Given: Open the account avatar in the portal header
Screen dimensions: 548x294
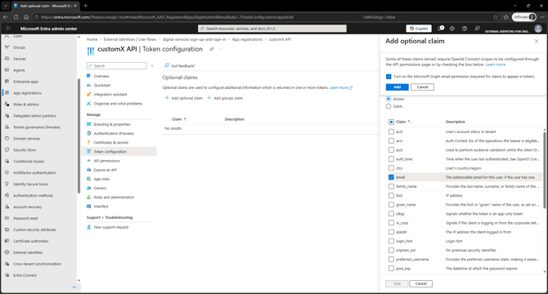Looking at the screenshot, I should pyautogui.click(x=538, y=29).
